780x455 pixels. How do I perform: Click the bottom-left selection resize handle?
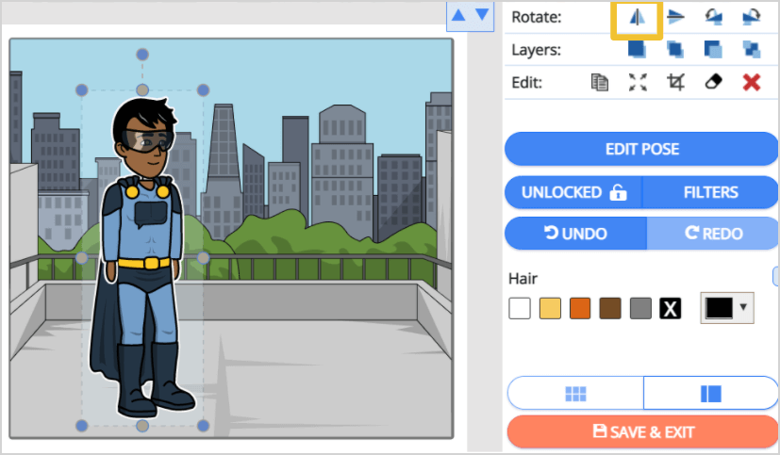[x=81, y=426]
